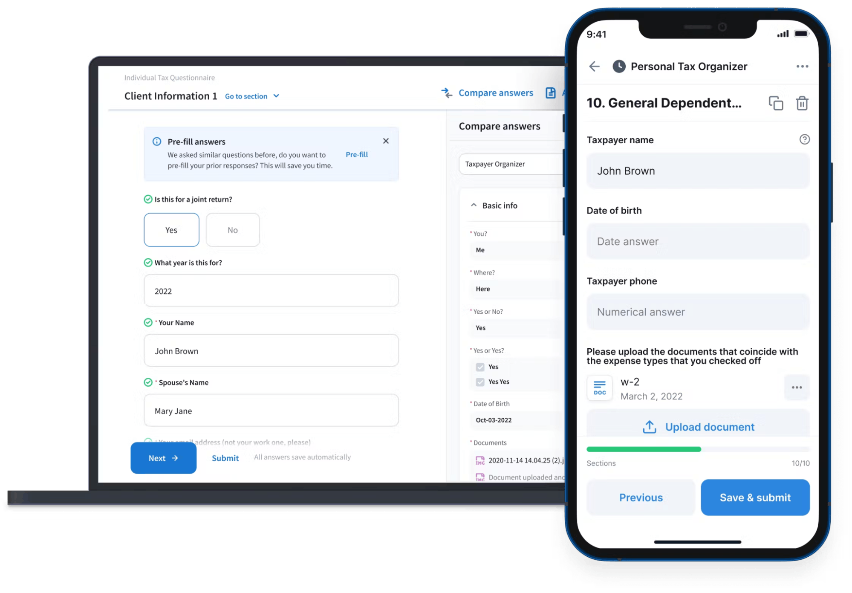Click the copy icon on General Dependent section
This screenshot has height=593, width=852.
776,102
